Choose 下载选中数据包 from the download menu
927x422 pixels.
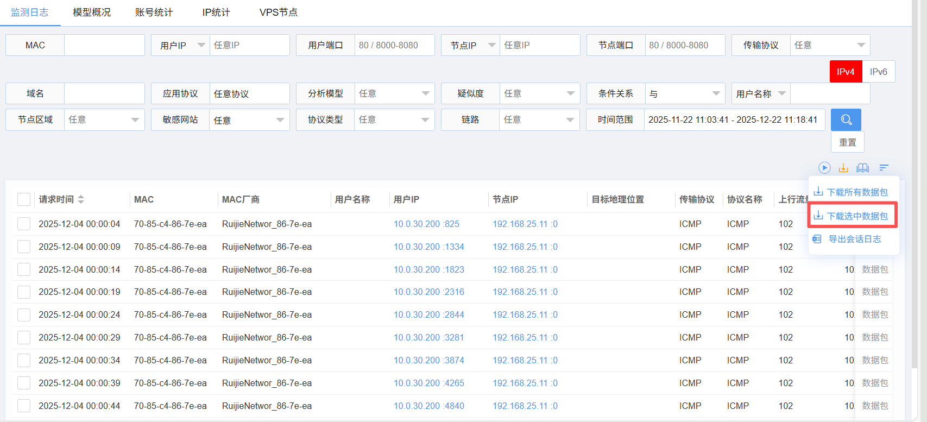857,216
